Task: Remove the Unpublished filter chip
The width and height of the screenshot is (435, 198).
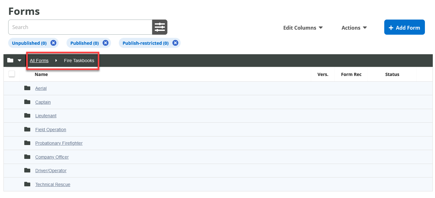Action: [x=53, y=43]
